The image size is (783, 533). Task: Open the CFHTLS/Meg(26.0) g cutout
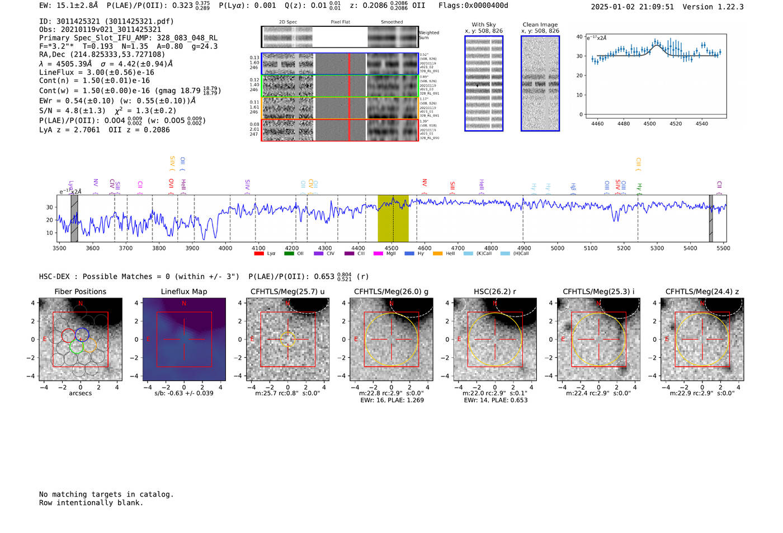point(391,339)
